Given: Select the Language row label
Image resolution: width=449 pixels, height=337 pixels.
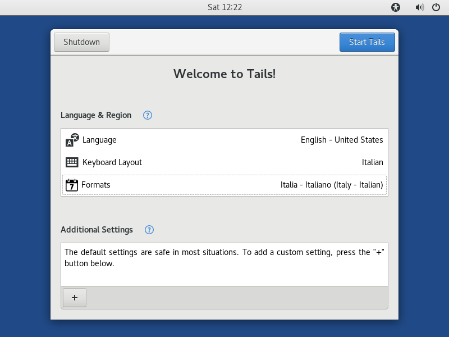Looking at the screenshot, I should coord(99,140).
